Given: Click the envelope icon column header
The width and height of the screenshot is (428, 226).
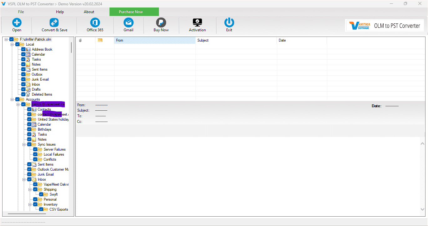Looking at the screenshot, I should click(x=100, y=40).
